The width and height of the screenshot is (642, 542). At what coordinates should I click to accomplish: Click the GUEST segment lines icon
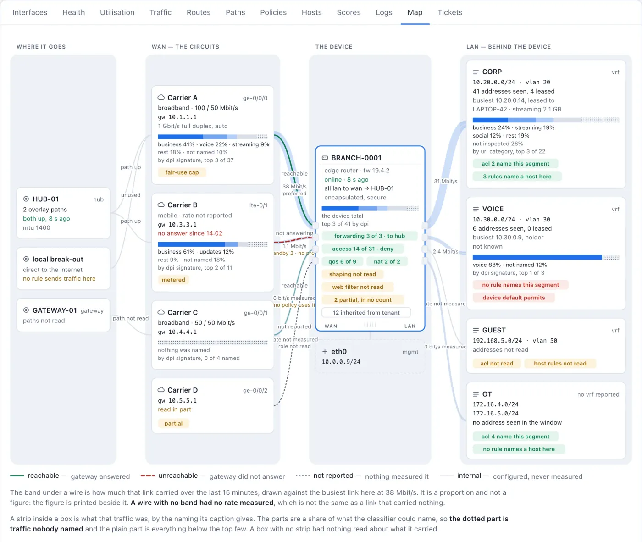(476, 330)
